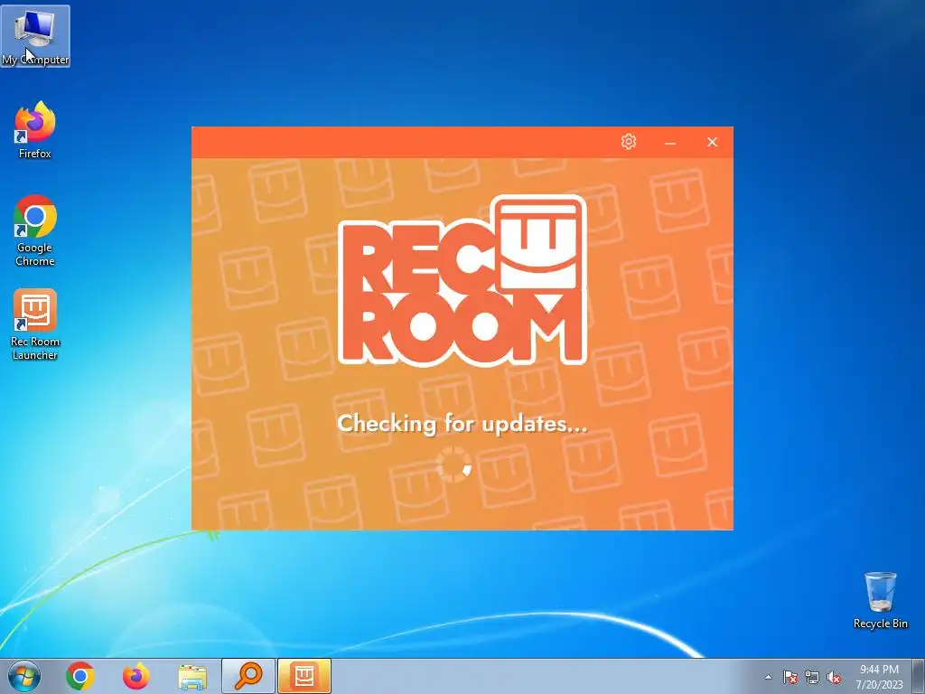Minimize the Rec Room launcher window
This screenshot has width=925, height=694.
670,142
